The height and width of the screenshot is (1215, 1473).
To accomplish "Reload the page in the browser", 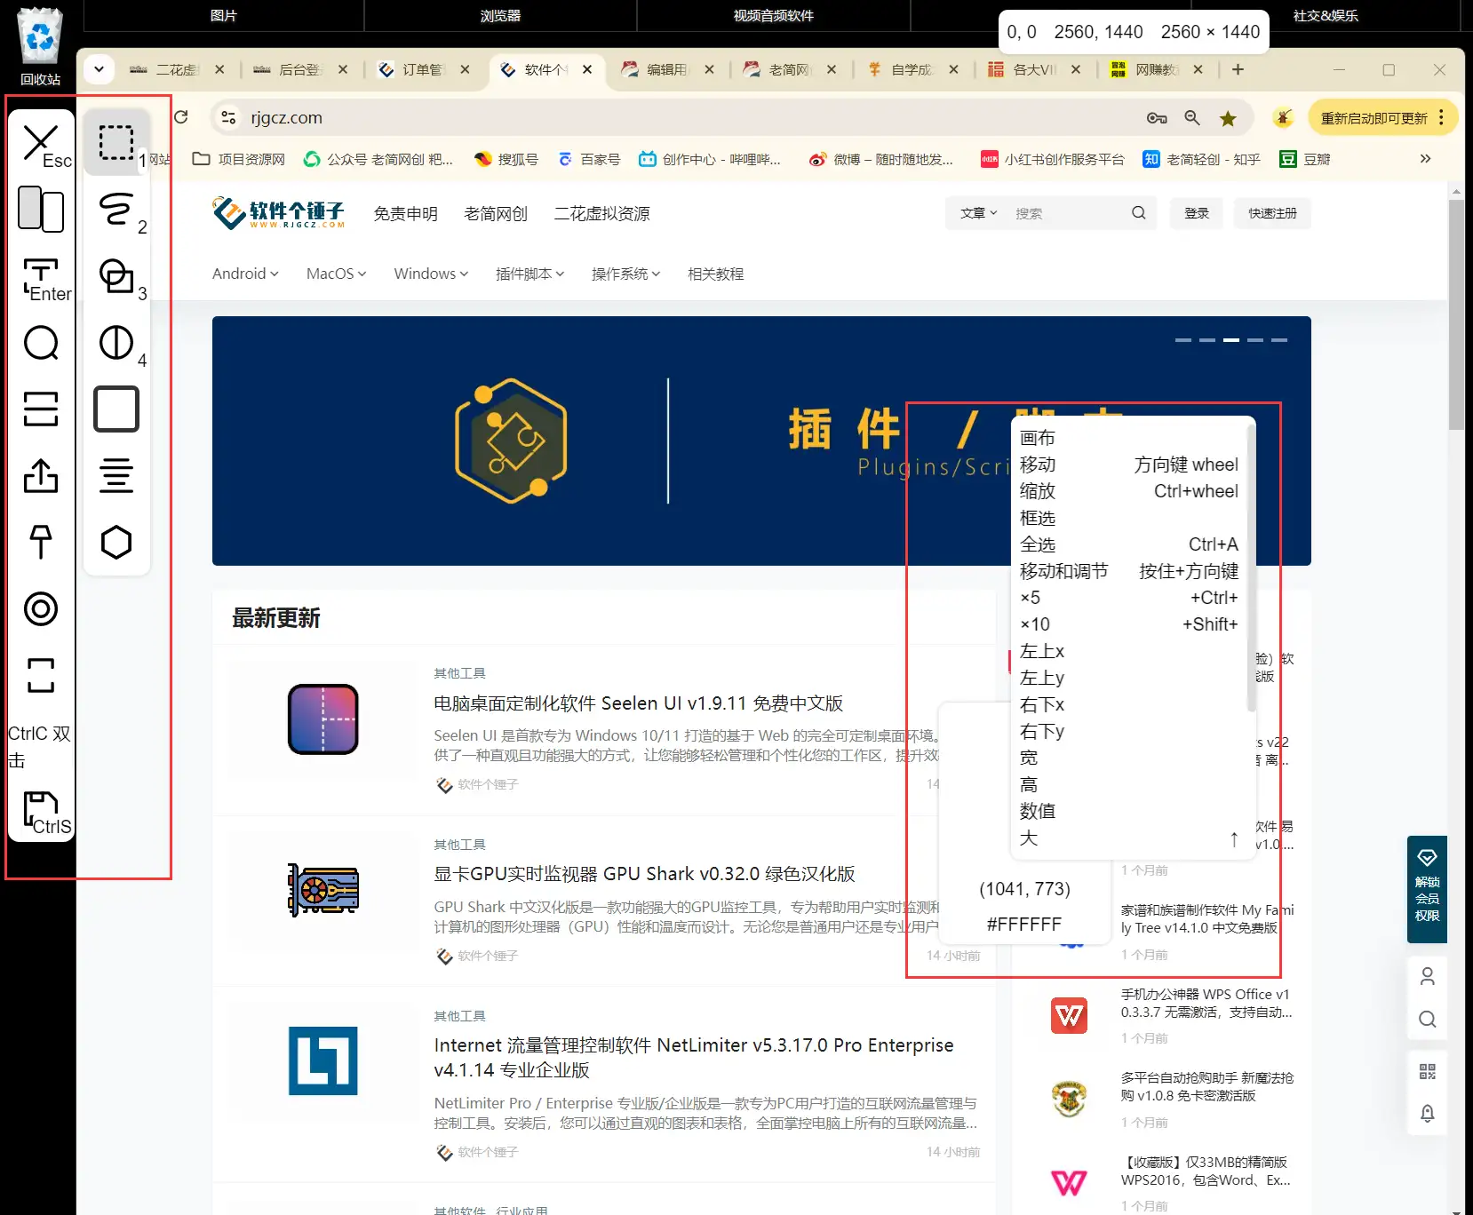I will tap(181, 117).
